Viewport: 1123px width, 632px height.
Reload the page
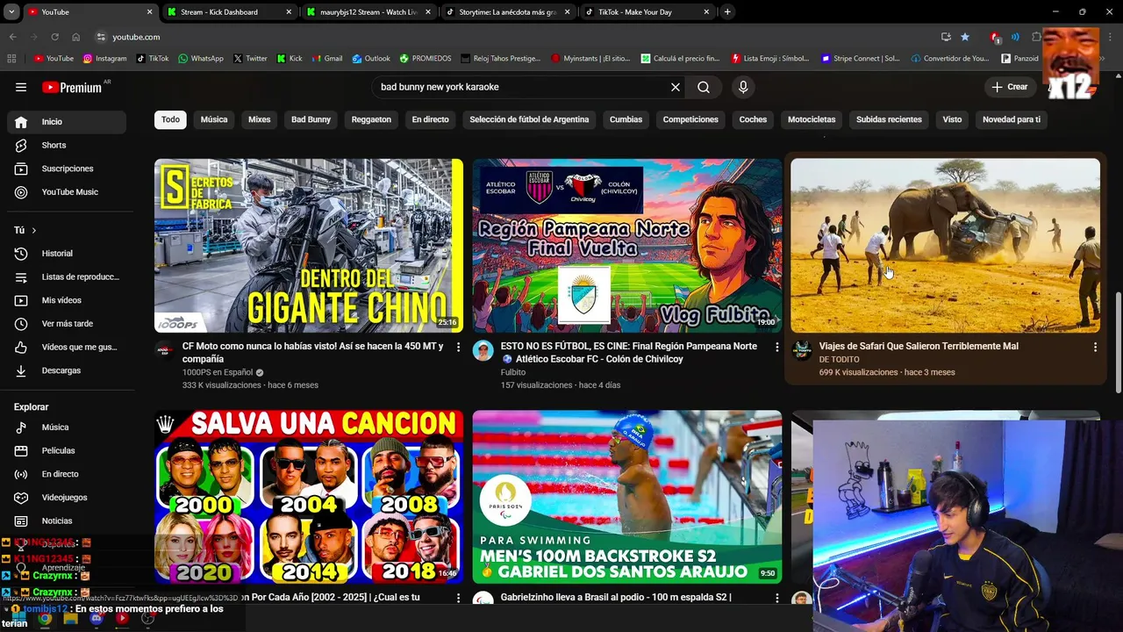[x=54, y=37]
